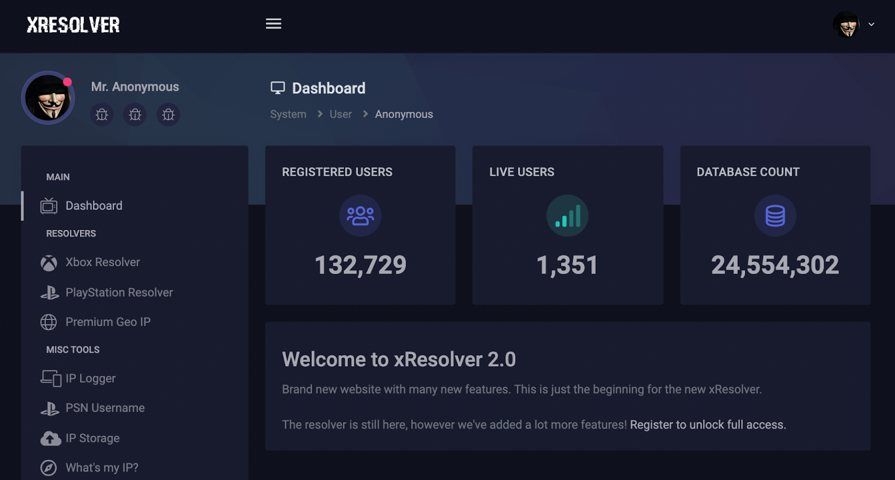Expand the user dropdown chevron beside top avatar
The width and height of the screenshot is (895, 480).
pos(871,25)
